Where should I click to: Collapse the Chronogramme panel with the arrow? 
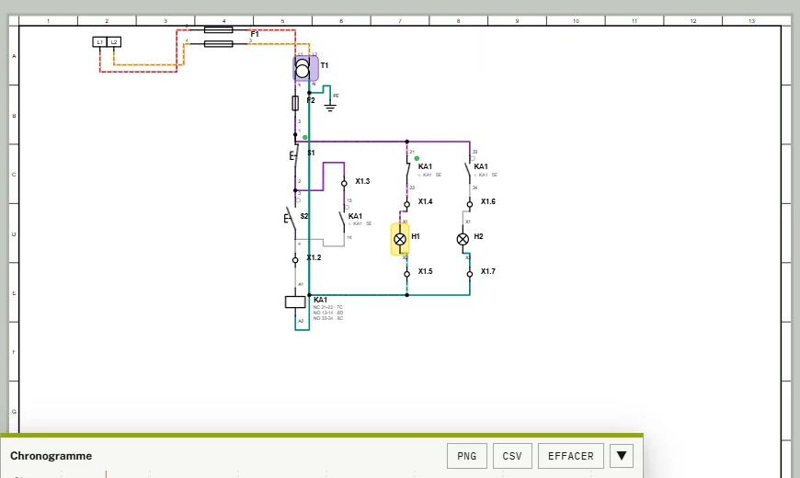622,456
